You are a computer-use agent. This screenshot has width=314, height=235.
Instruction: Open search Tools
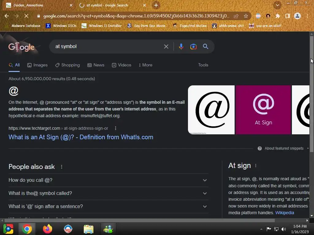point(203,65)
